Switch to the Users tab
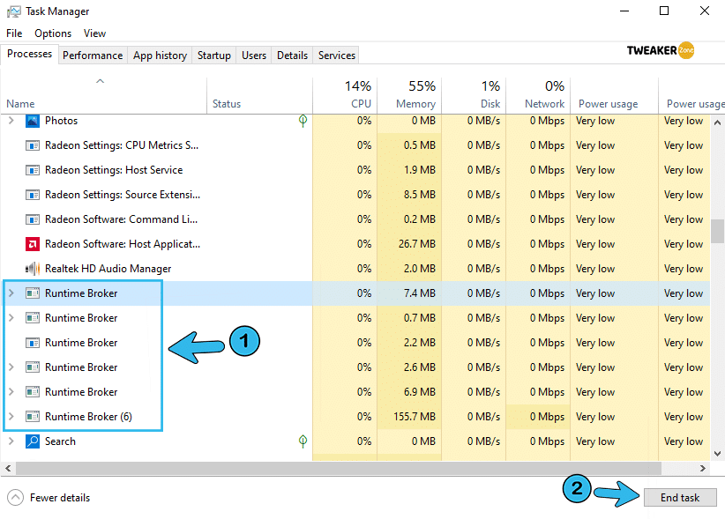Image resolution: width=725 pixels, height=519 pixels. [254, 56]
